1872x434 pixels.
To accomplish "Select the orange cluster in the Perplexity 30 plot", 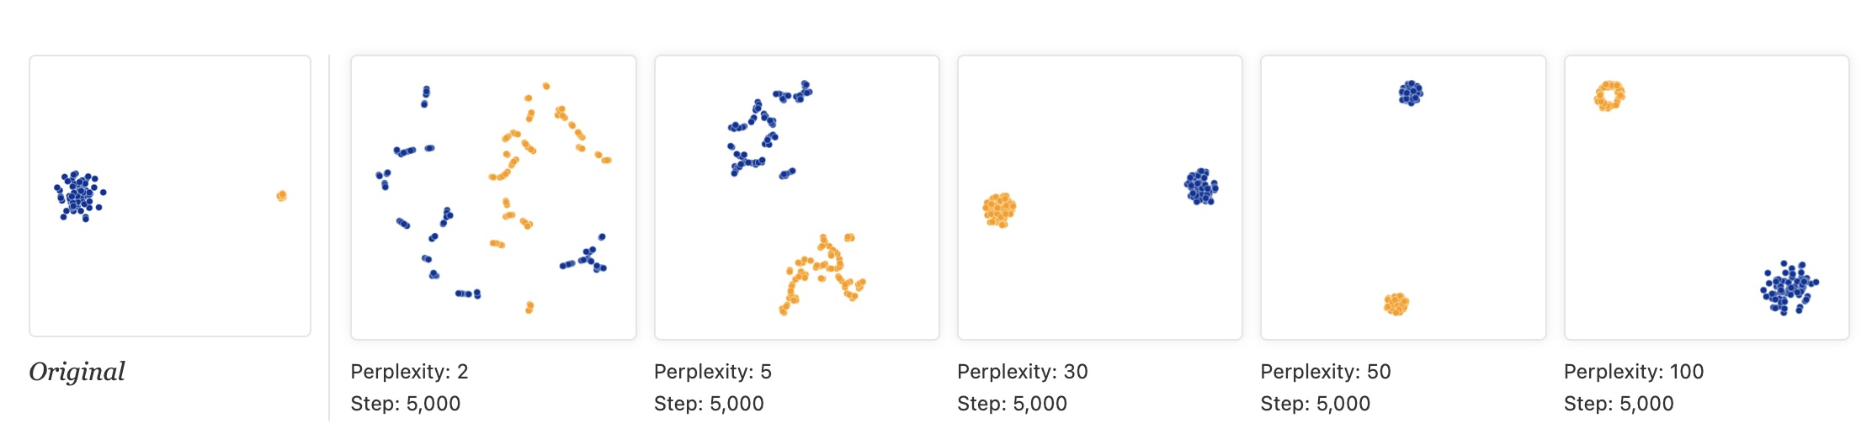I will coord(999,209).
